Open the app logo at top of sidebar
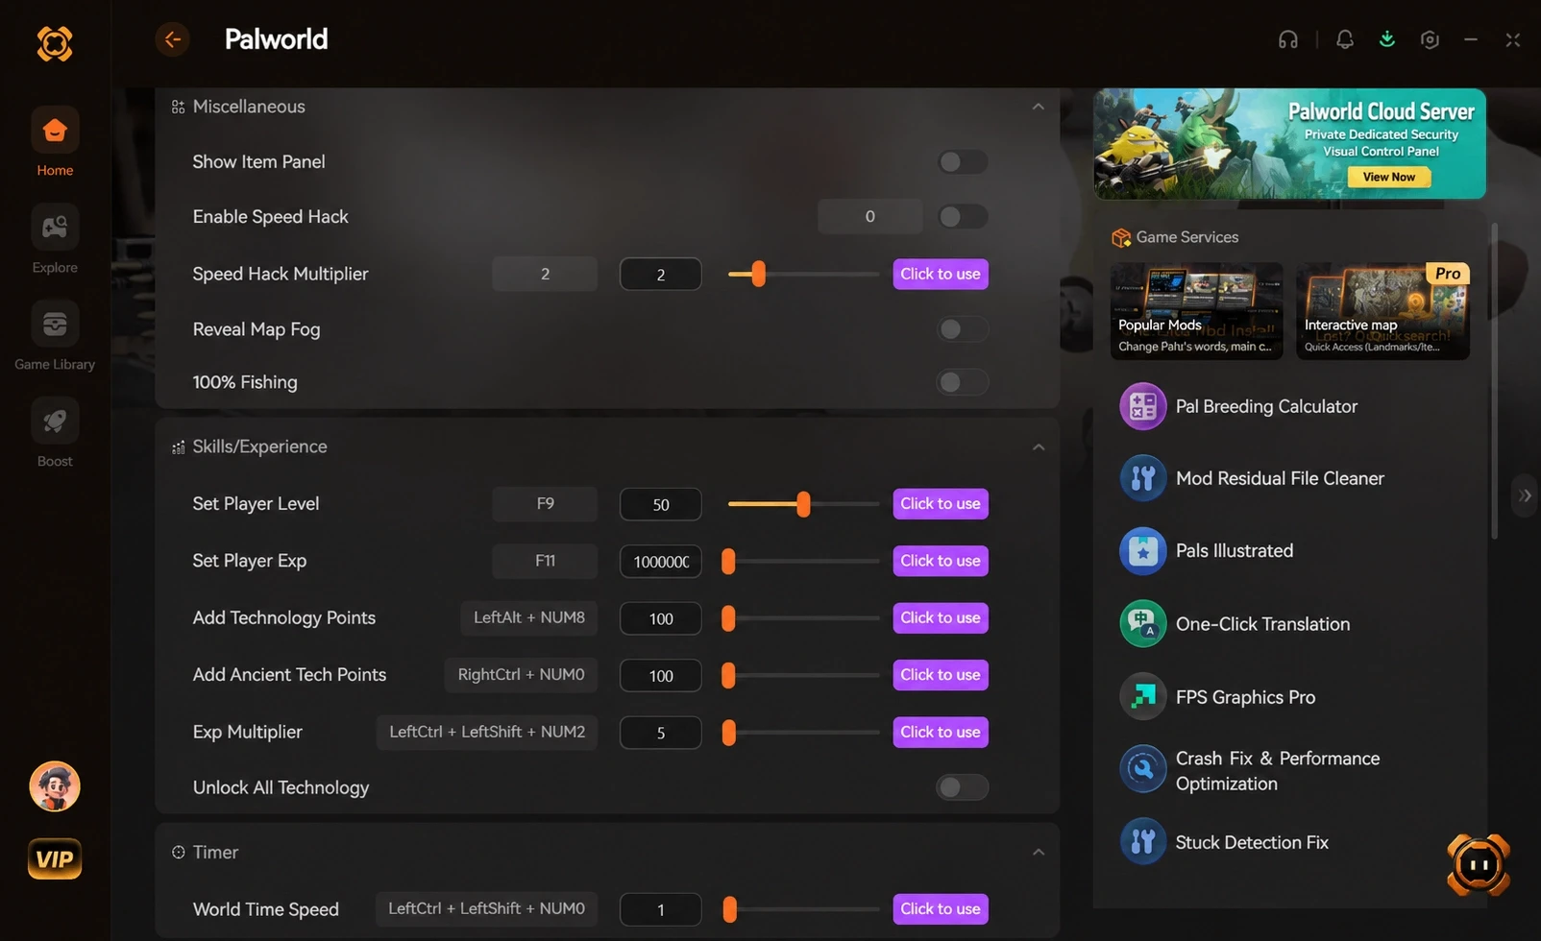The width and height of the screenshot is (1541, 941). click(x=55, y=43)
